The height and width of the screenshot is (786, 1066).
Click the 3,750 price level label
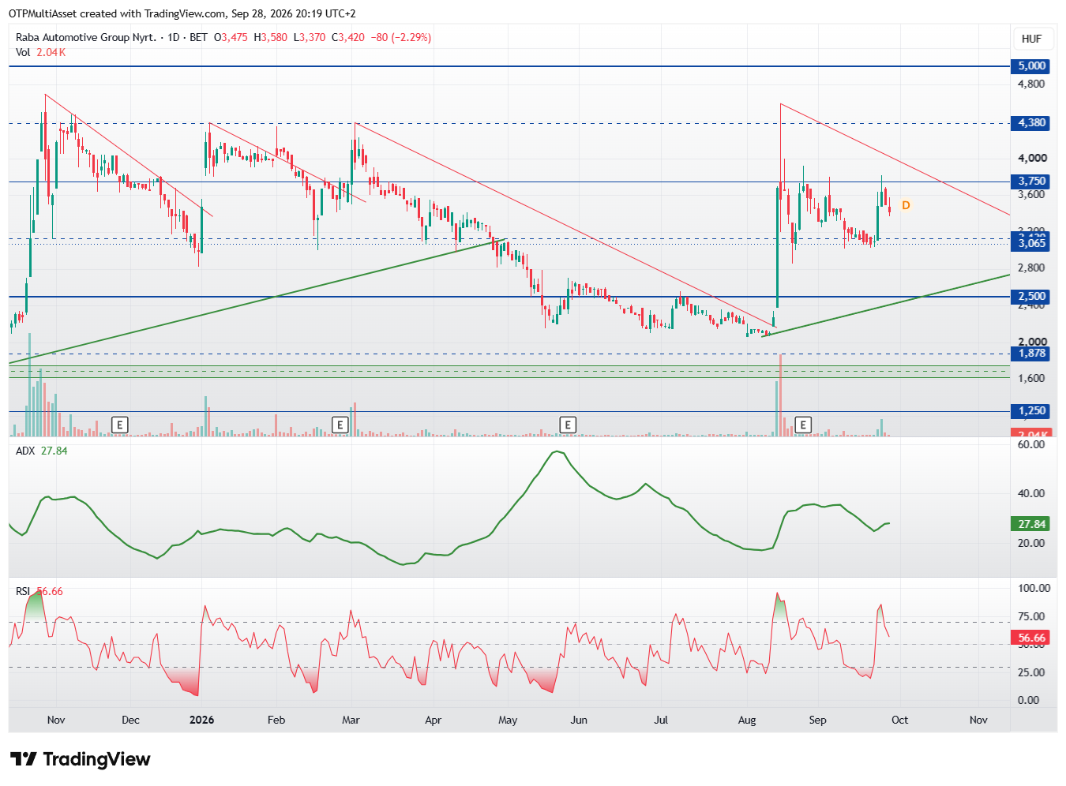click(1031, 182)
